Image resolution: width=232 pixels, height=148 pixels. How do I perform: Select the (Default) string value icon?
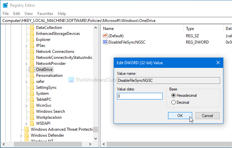(106, 36)
